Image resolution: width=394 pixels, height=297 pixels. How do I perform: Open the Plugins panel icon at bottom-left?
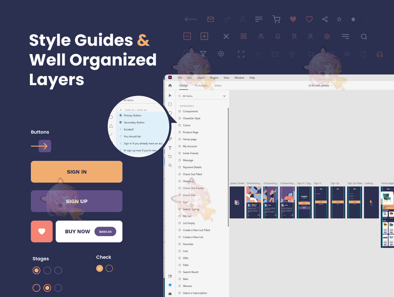coord(170,293)
